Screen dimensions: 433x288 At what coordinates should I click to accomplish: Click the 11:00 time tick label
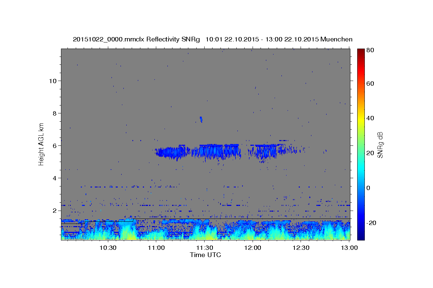click(x=156, y=248)
